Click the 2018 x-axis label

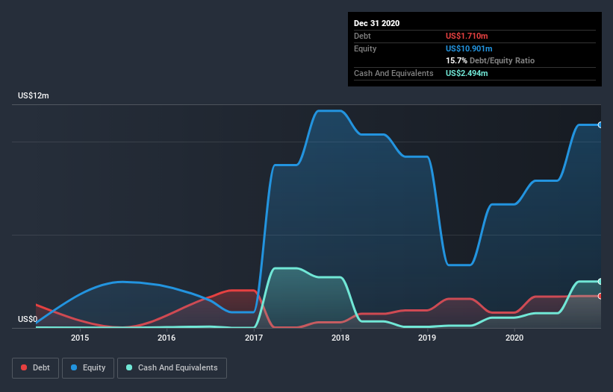(x=340, y=338)
